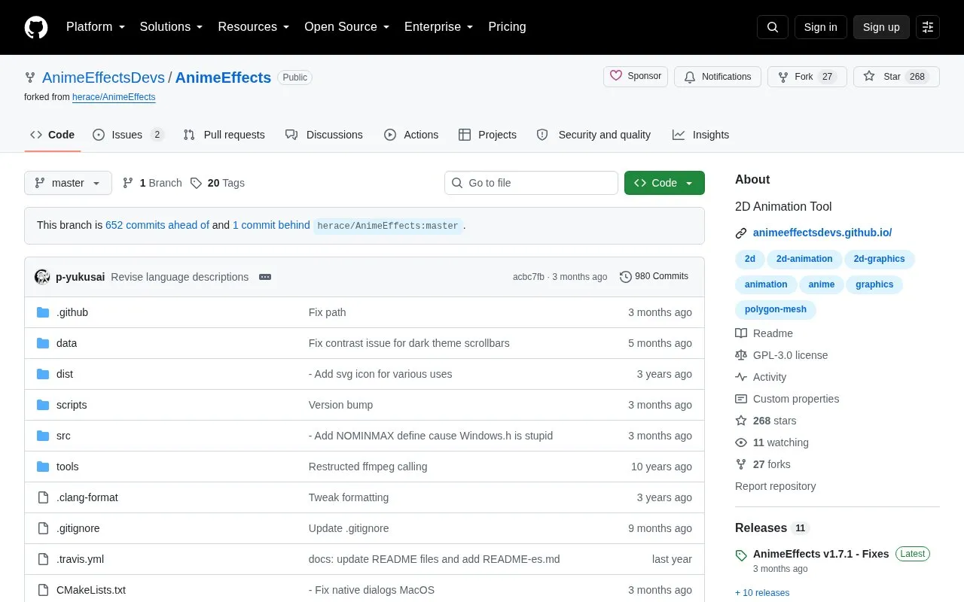Open the Actions tab
The height and width of the screenshot is (602, 964).
click(411, 135)
